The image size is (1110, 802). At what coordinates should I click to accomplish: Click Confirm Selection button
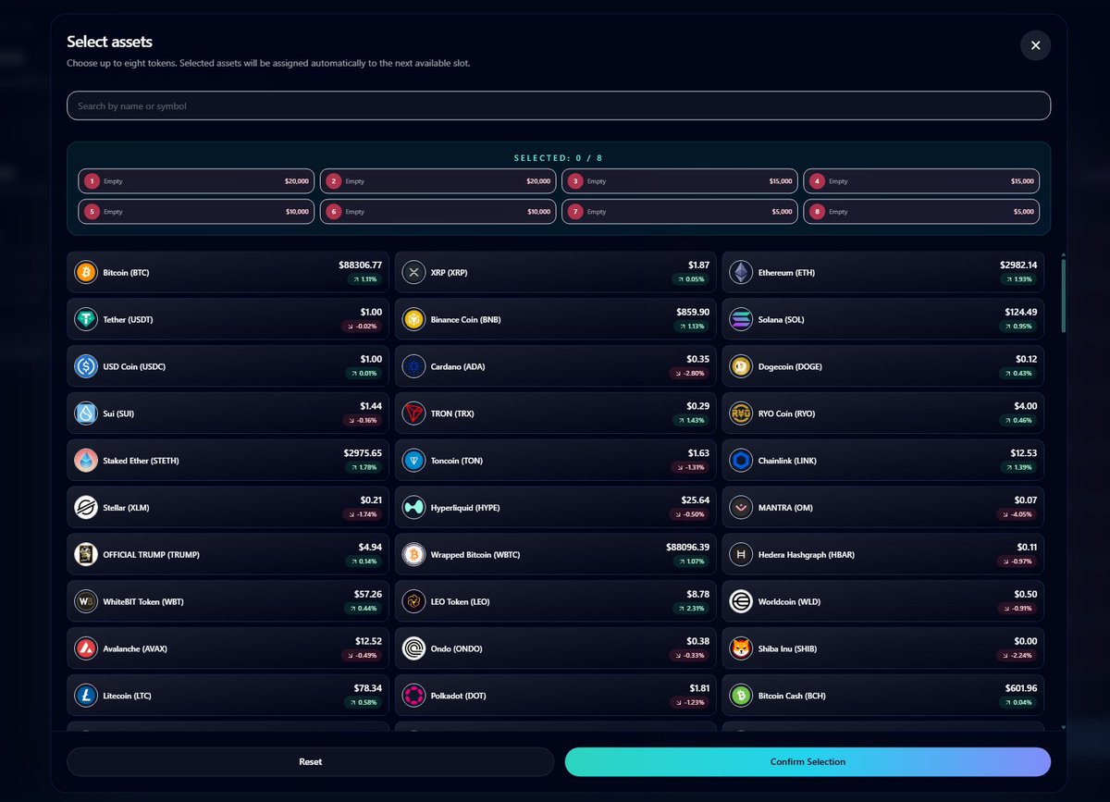click(x=808, y=762)
